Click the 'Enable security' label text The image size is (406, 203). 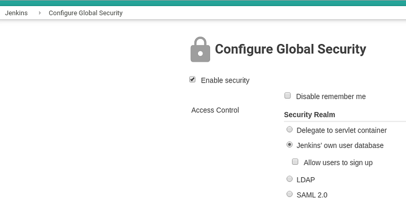(225, 80)
